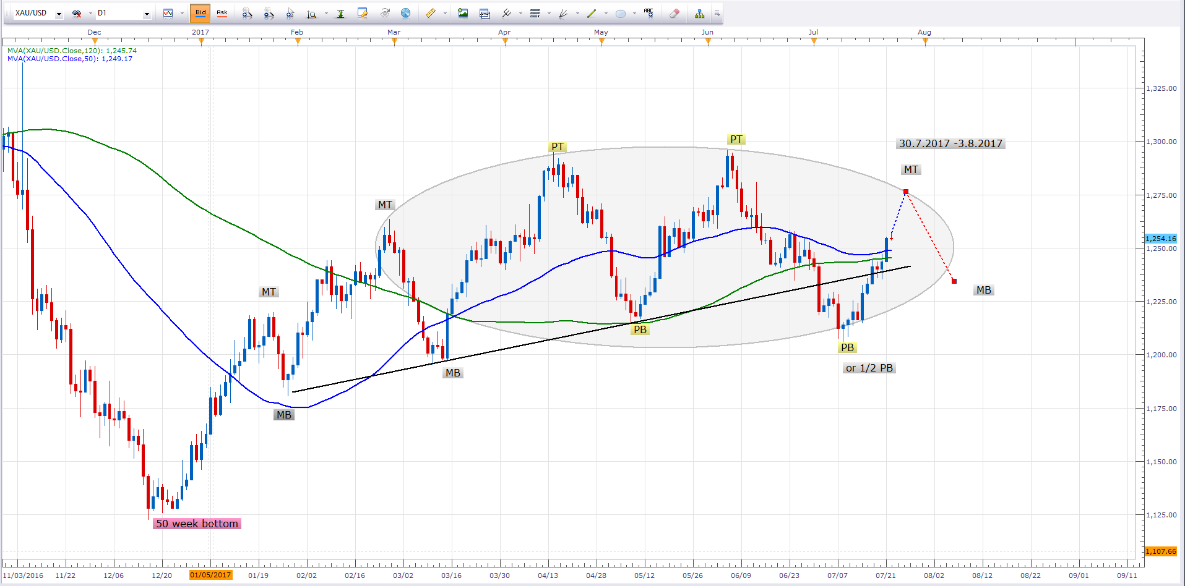Open the D1 timeframe dropdown
Viewport: 1185px width, 586px height.
click(x=147, y=14)
